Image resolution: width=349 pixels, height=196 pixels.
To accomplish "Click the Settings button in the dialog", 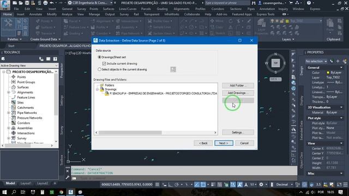I will coord(238,132).
